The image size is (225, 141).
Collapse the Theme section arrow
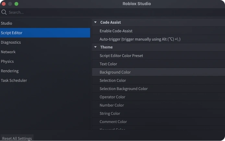95,47
